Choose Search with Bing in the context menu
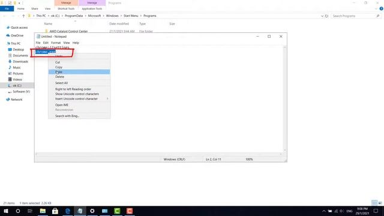This screenshot has height=216, width=384. point(79,116)
